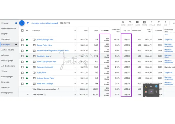Image resolution: width=175 pixels, height=124 pixels.
Task: Check the box for Weight Plates & Weightlifting Platform
Action: (22, 51)
